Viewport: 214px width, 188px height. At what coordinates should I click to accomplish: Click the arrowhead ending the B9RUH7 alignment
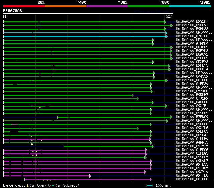click(133, 95)
